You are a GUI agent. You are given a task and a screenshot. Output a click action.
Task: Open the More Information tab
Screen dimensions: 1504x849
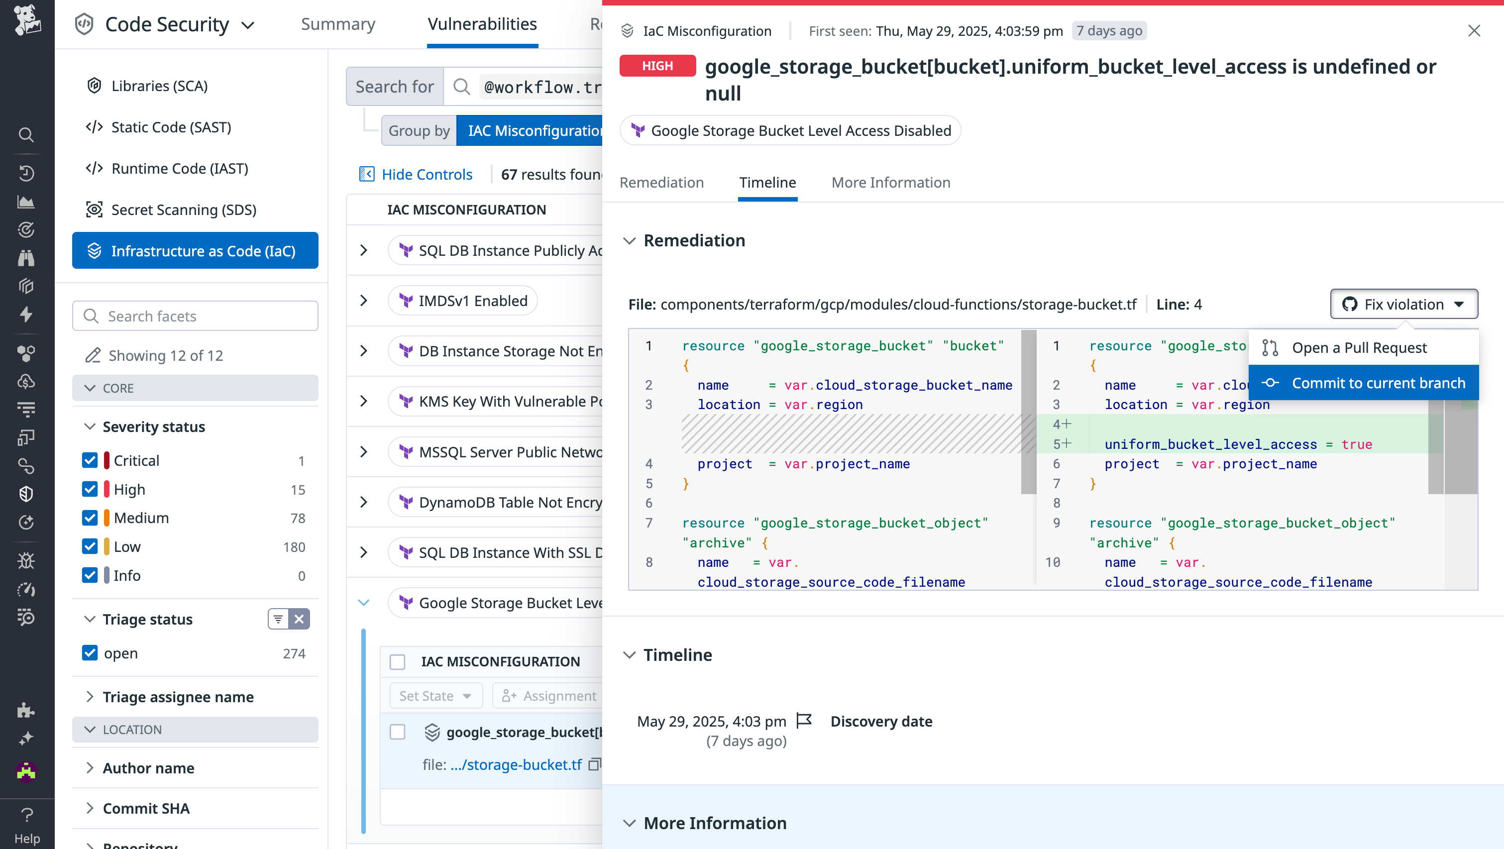point(890,183)
